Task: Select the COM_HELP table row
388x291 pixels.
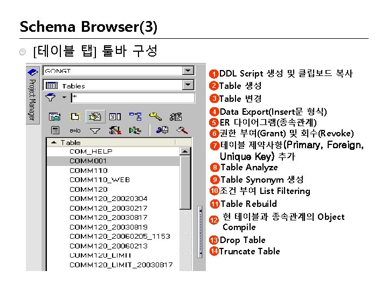Action: pyautogui.click(x=113, y=151)
